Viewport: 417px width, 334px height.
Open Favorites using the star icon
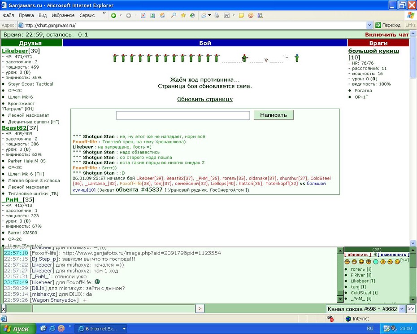coord(183,15)
